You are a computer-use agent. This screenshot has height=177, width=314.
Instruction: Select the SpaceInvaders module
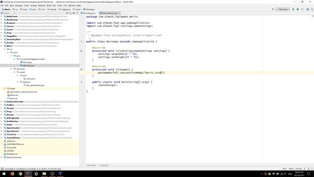(x=13, y=128)
